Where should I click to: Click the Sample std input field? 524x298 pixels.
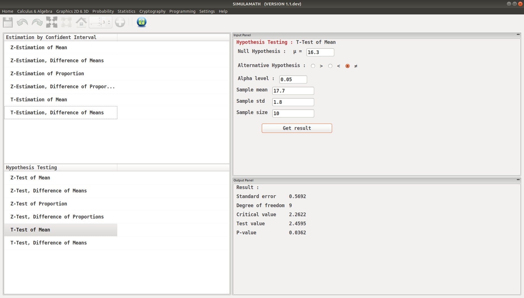pyautogui.click(x=293, y=102)
